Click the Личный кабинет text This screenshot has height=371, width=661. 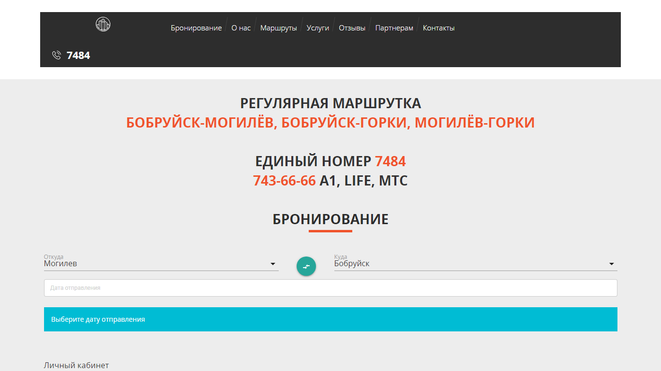pyautogui.click(x=76, y=365)
